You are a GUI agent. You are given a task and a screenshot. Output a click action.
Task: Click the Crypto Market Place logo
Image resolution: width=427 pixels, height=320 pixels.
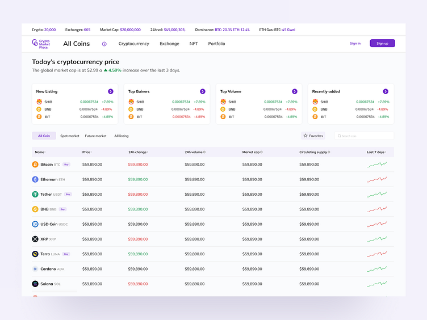41,44
